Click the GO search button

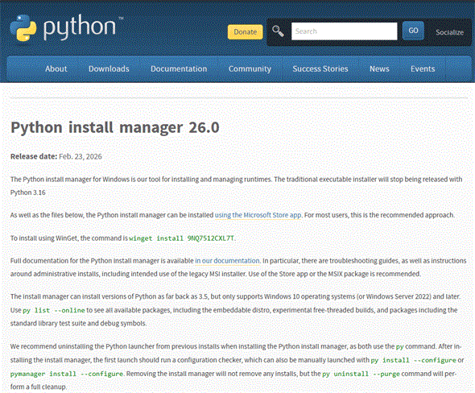coord(413,31)
